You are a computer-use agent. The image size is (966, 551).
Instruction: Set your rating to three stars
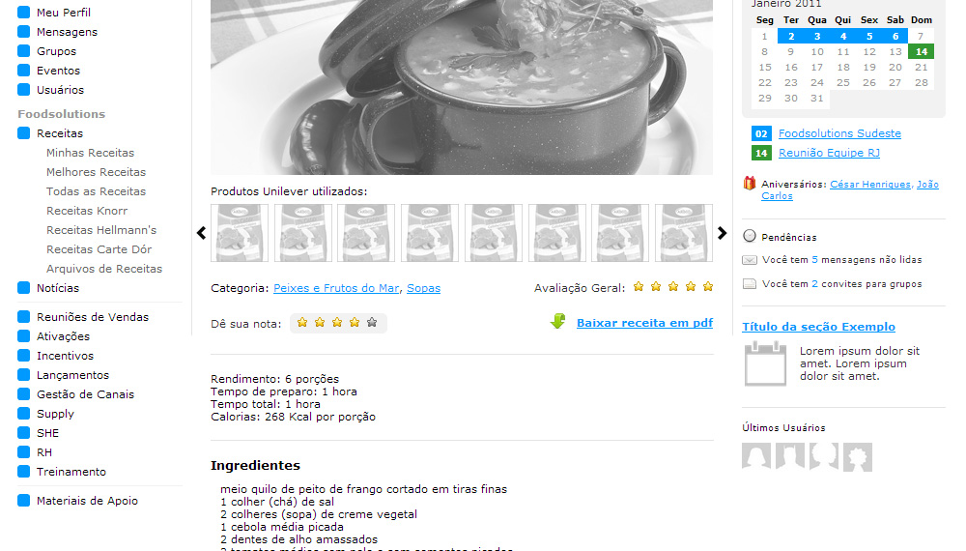(x=337, y=322)
